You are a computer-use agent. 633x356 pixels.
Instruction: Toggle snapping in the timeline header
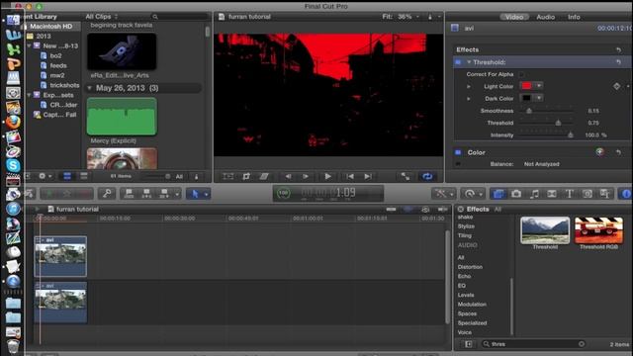click(x=443, y=209)
